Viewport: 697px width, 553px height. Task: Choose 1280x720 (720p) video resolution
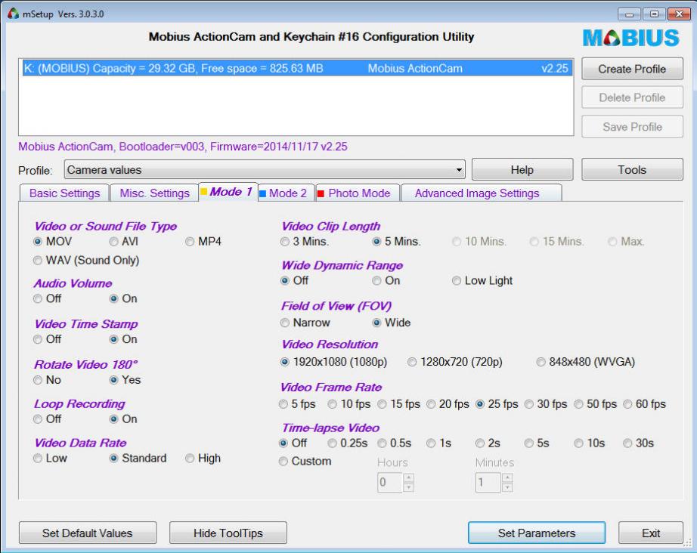coord(412,362)
